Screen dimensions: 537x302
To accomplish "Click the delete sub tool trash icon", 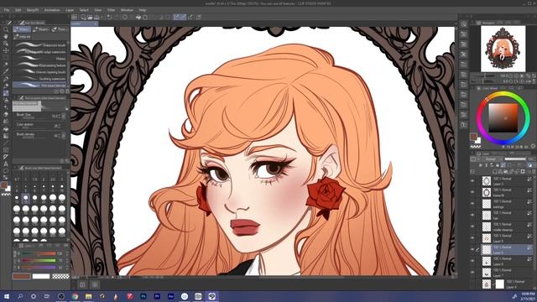I will point(67,91).
